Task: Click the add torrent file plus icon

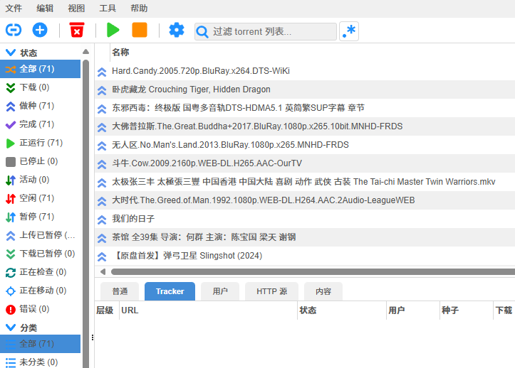Action: [40, 30]
